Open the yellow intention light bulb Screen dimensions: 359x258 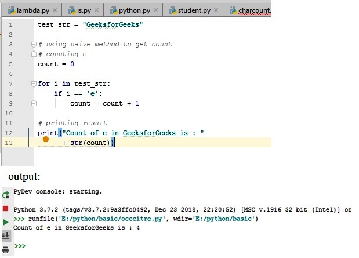pyautogui.click(x=46, y=140)
